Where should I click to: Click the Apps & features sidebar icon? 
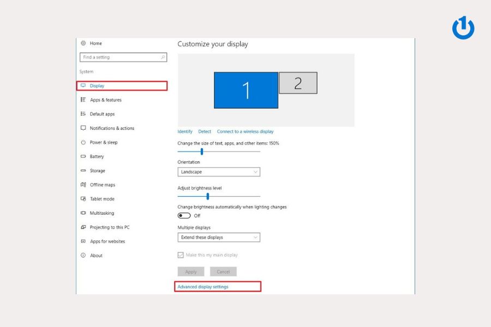[83, 100]
